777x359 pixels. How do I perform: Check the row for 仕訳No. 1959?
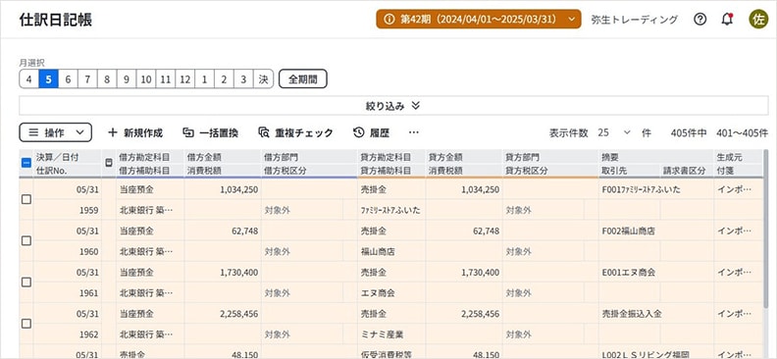point(26,199)
